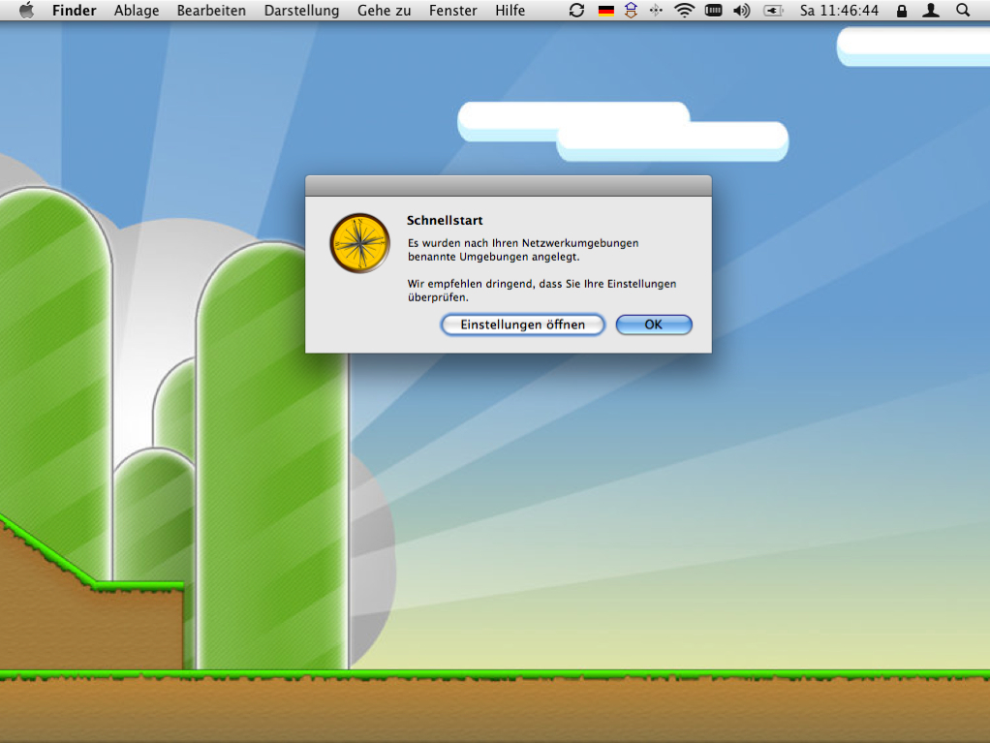Open Spotlight search magnifier
990x743 pixels.
point(962,10)
